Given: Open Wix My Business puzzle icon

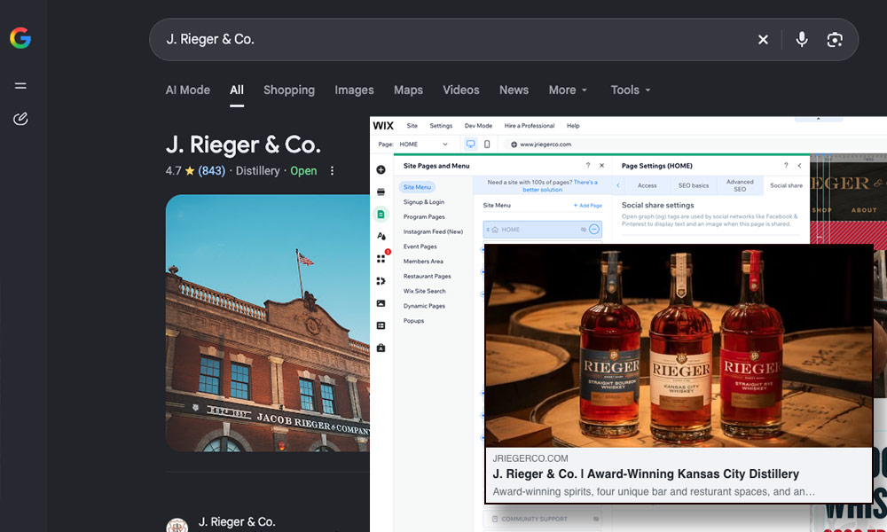Looking at the screenshot, I should [381, 281].
